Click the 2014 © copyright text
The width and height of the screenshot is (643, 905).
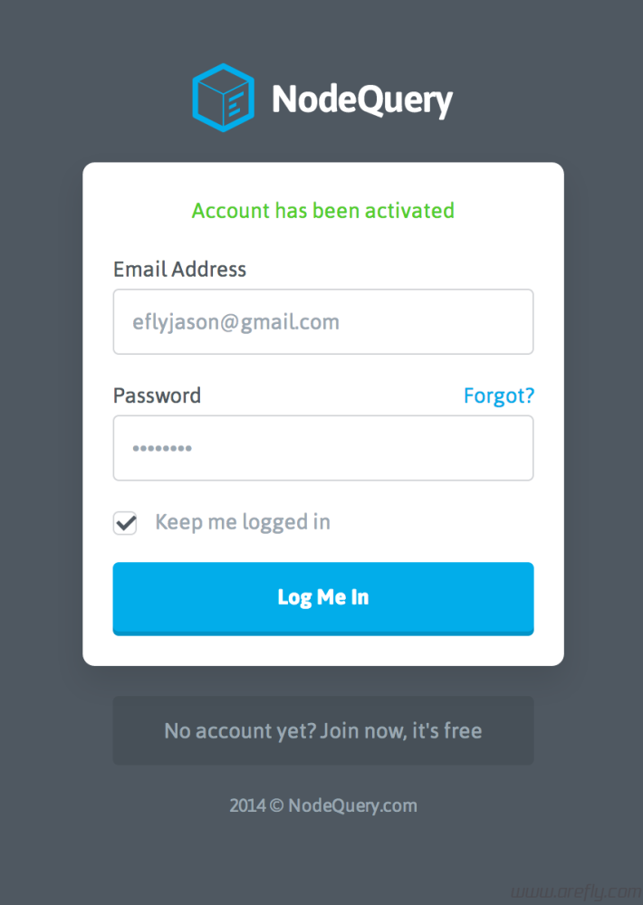256,805
